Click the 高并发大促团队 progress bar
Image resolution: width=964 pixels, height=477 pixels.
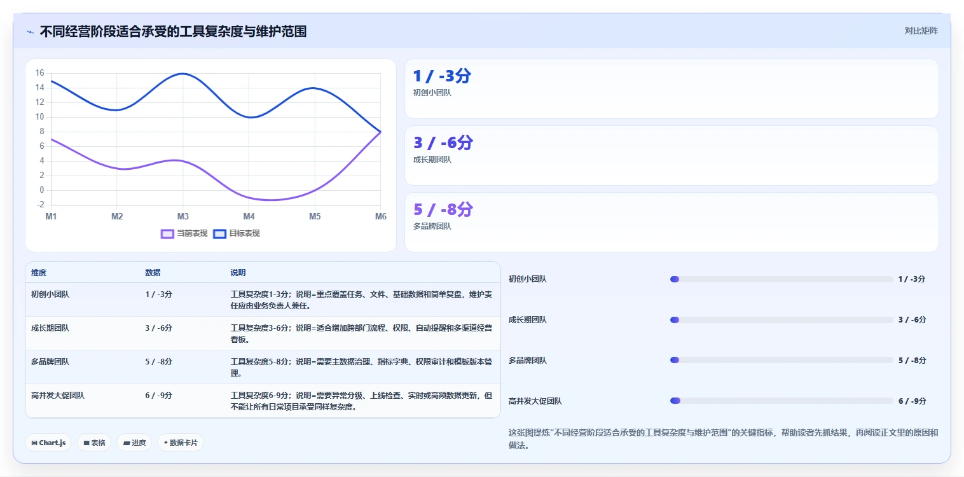tap(782, 401)
